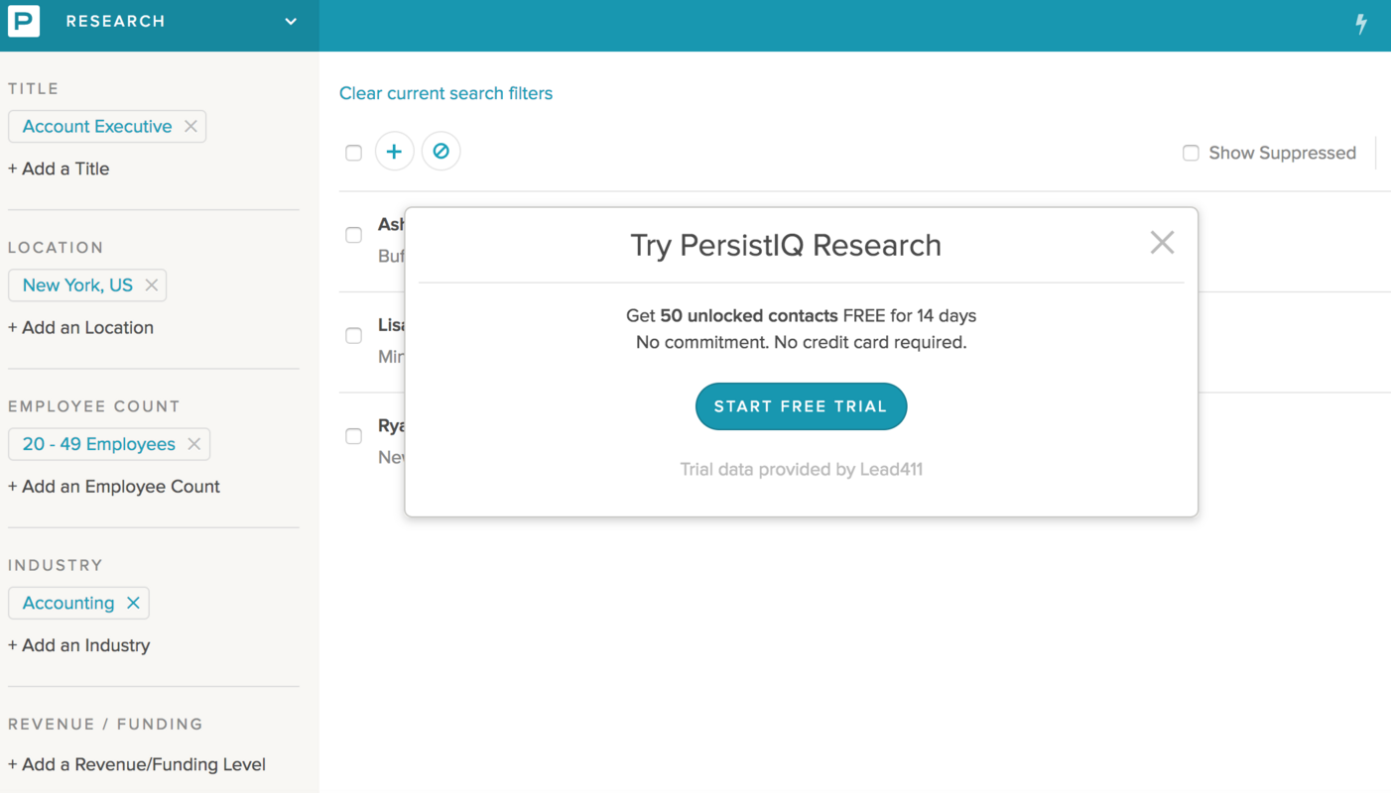This screenshot has width=1391, height=793.
Task: Expand the Add a Title filter option
Action: [x=58, y=169]
